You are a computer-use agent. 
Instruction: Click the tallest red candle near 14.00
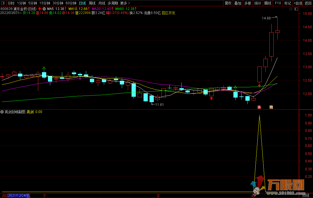(x=271, y=44)
